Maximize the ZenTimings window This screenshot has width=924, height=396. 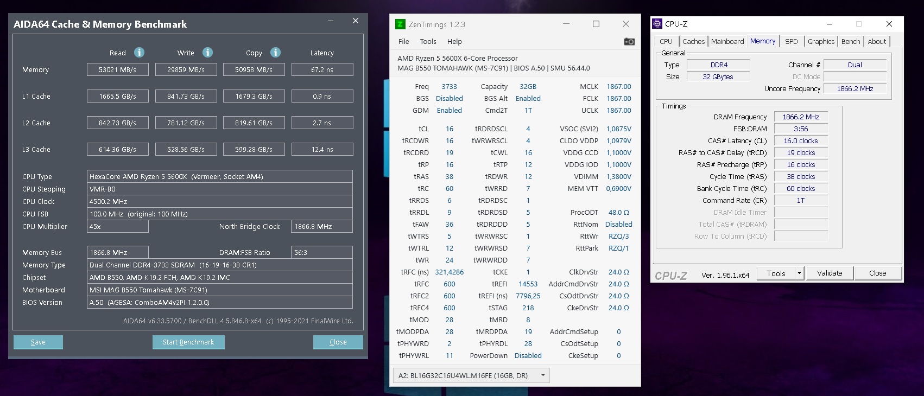pos(596,24)
